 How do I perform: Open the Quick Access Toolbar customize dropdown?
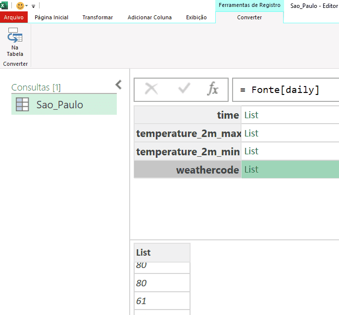[34, 6]
